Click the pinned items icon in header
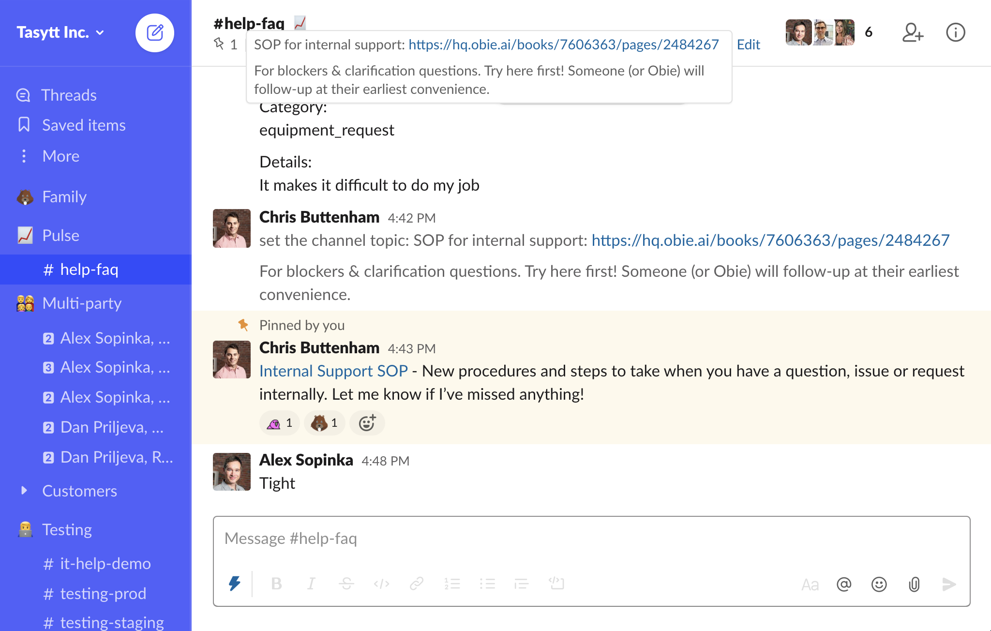The width and height of the screenshot is (991, 631). tap(225, 45)
